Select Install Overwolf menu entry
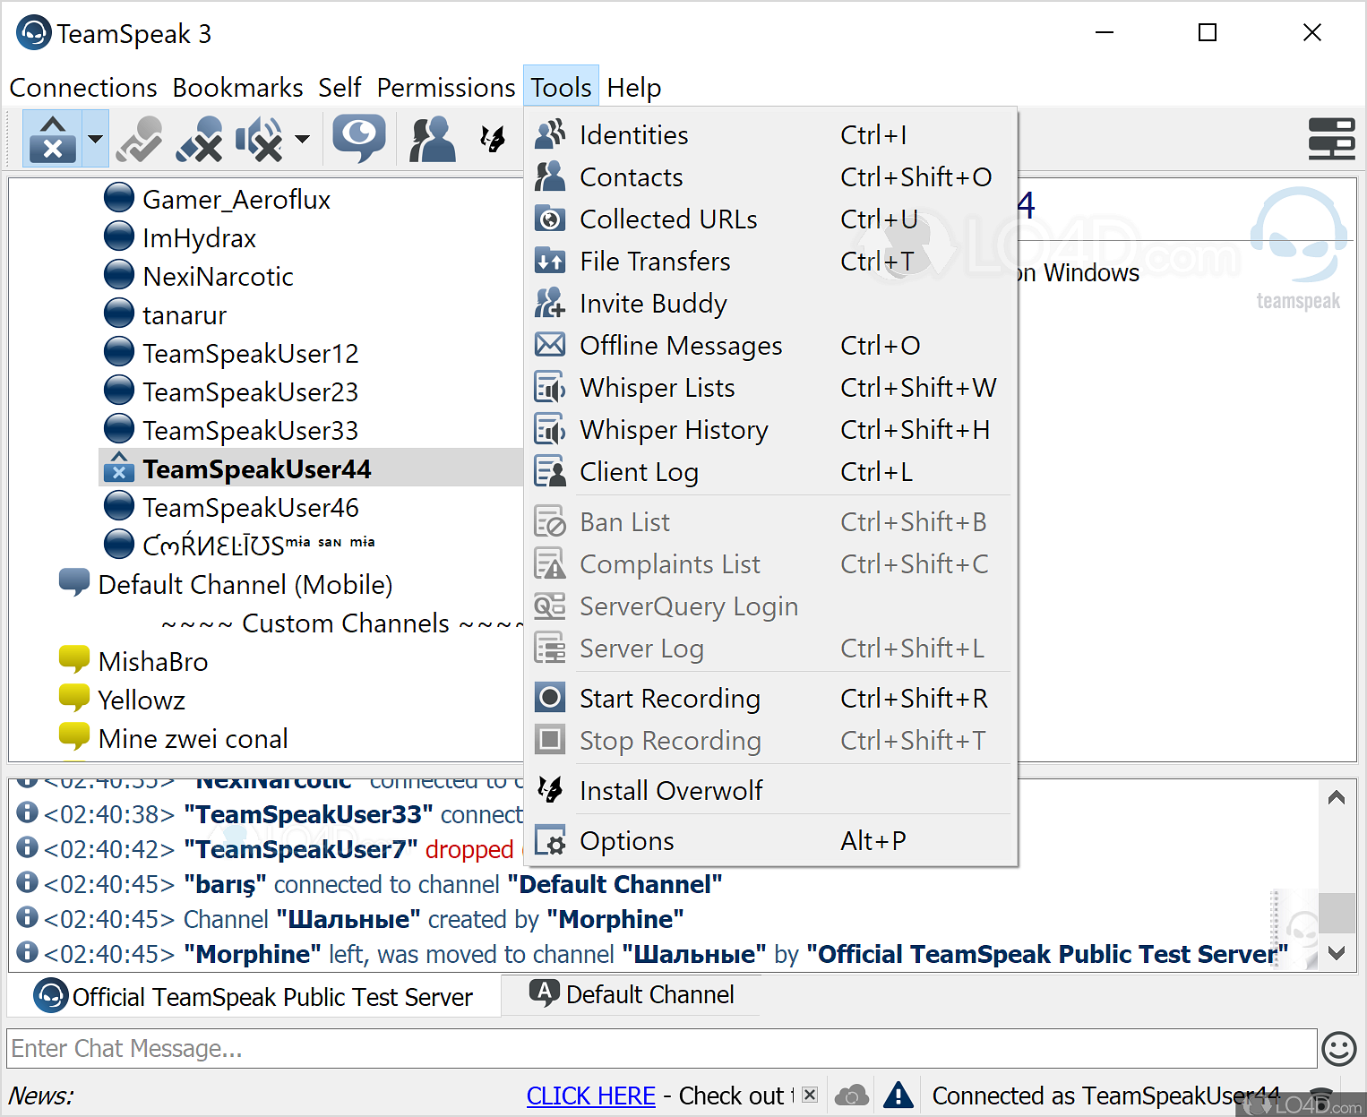The image size is (1367, 1117). 771,791
